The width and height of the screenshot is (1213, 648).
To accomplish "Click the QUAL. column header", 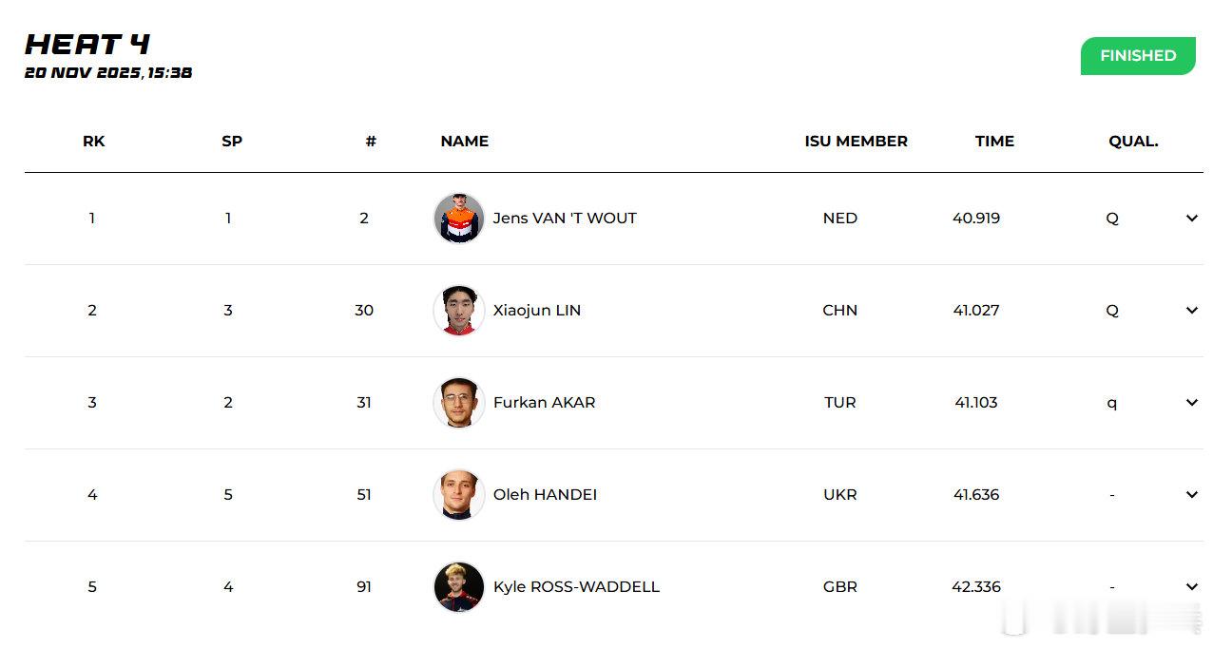I will [x=1132, y=141].
